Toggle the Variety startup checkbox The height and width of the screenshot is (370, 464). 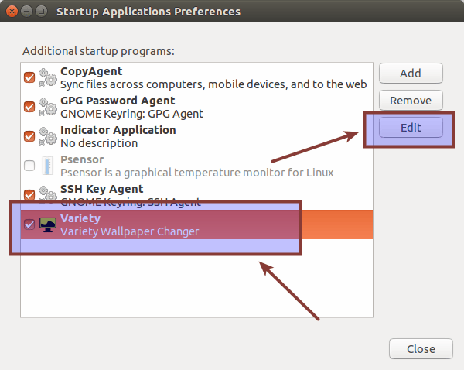(29, 224)
